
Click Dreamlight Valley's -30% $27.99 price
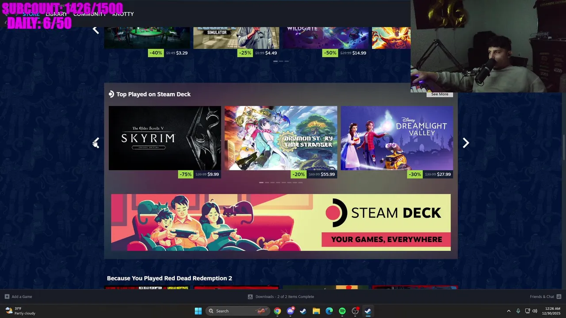pyautogui.click(x=430, y=174)
